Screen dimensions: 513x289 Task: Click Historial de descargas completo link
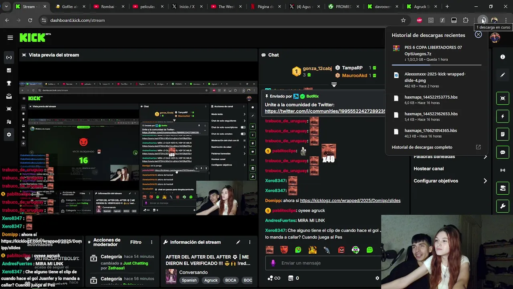[x=422, y=147]
